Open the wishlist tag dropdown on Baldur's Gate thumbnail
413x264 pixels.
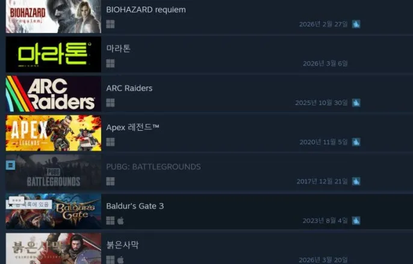tap(16, 200)
